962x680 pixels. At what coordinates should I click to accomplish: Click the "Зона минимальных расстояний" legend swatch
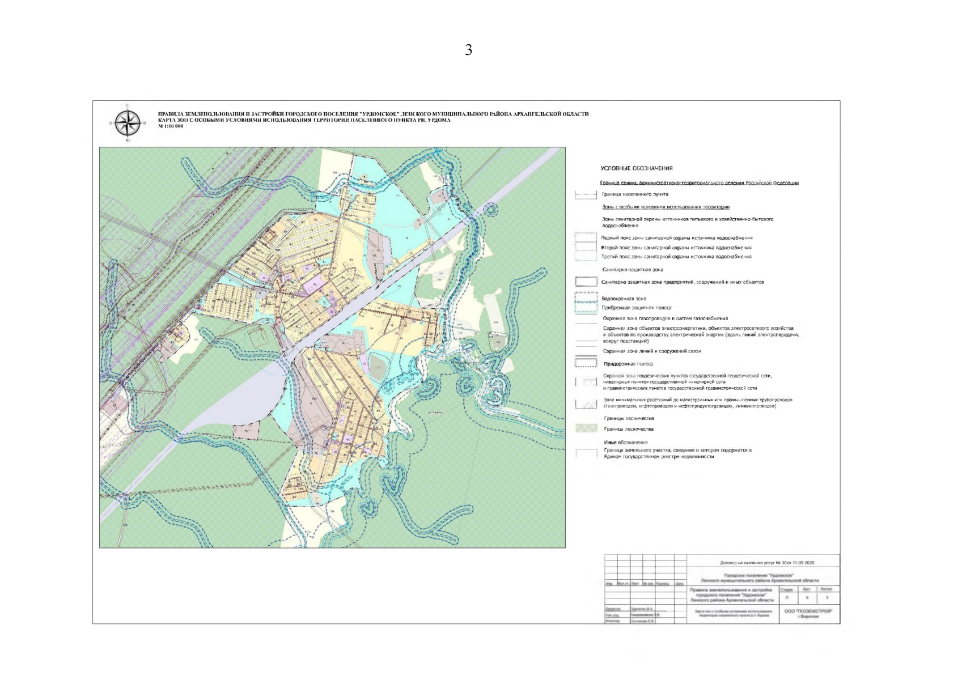(x=586, y=403)
